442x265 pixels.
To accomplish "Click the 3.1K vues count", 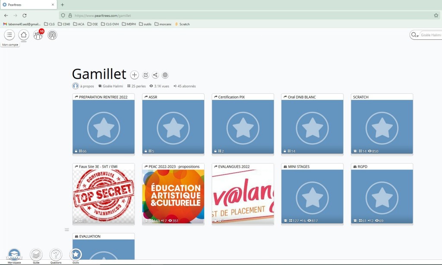I will point(159,86).
